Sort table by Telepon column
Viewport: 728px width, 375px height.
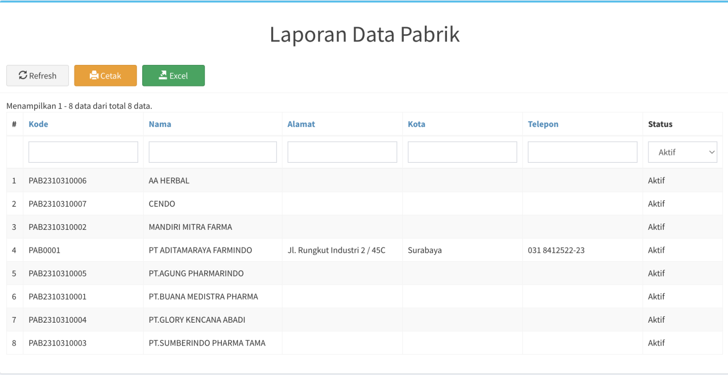pyautogui.click(x=543, y=124)
